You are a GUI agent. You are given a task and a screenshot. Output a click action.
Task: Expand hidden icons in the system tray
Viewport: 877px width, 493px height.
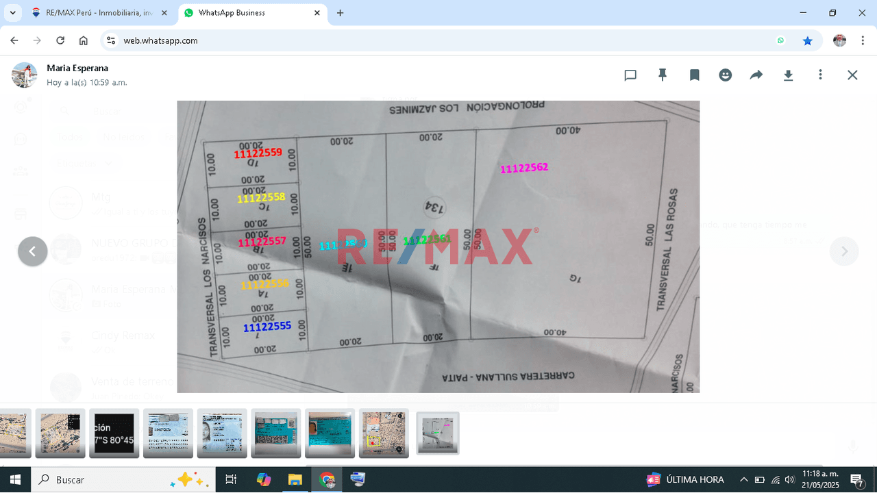click(x=744, y=479)
